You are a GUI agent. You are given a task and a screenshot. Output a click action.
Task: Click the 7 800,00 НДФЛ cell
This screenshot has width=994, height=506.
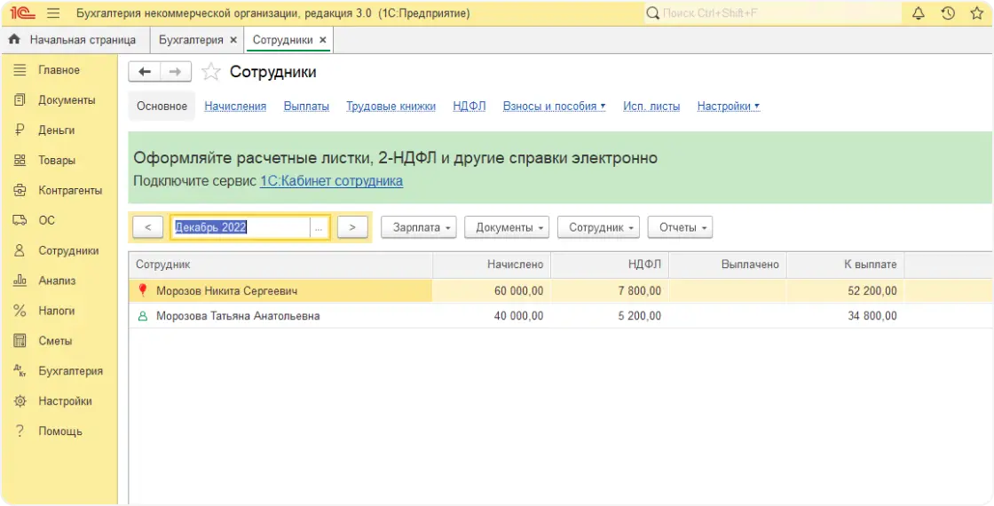click(x=610, y=291)
